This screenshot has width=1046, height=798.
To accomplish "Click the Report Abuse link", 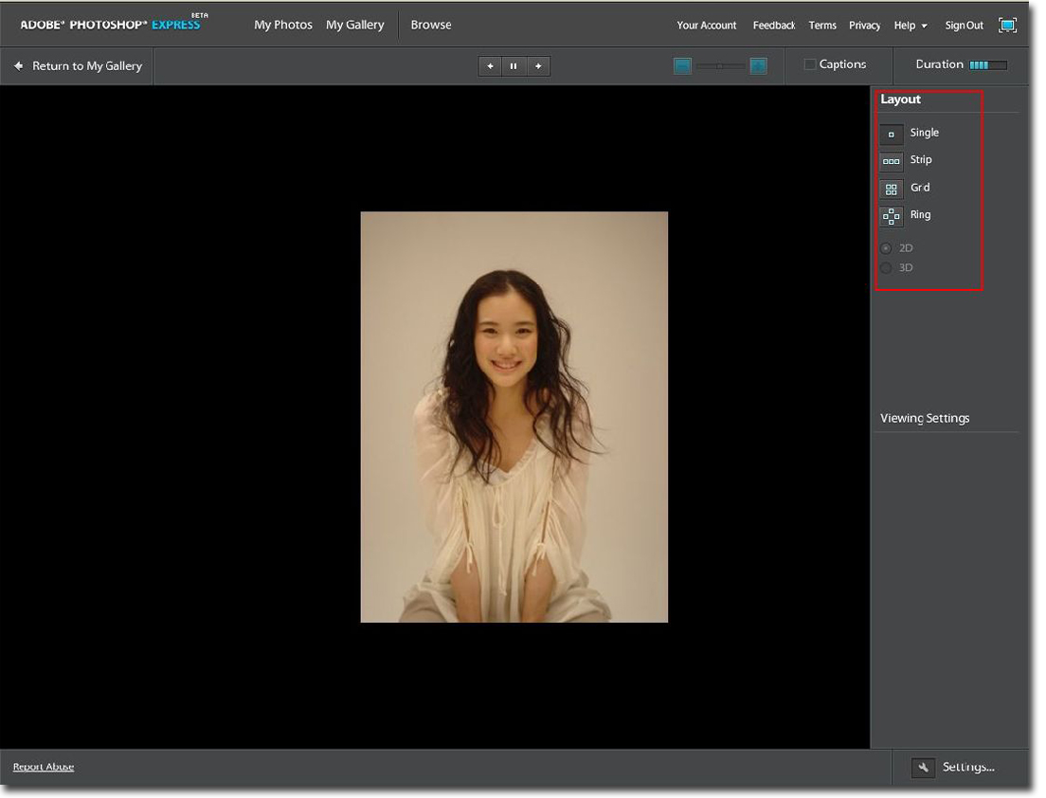I will (x=44, y=767).
